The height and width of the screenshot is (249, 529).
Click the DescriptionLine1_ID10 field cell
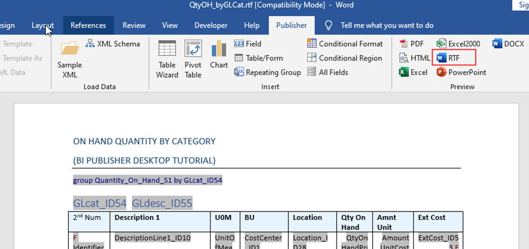(x=153, y=238)
